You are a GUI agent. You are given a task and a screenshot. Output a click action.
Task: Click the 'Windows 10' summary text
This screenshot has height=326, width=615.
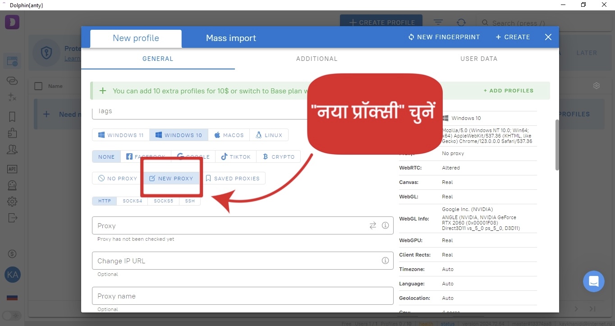point(466,118)
